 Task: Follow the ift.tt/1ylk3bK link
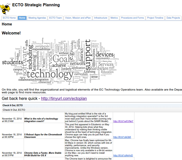[x=122, y=137]
